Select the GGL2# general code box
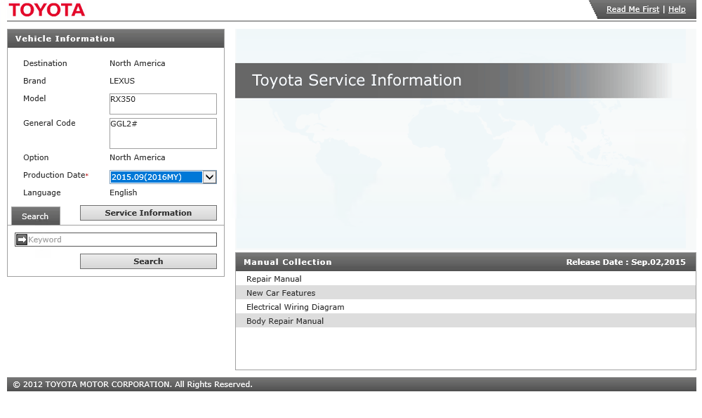 click(163, 133)
